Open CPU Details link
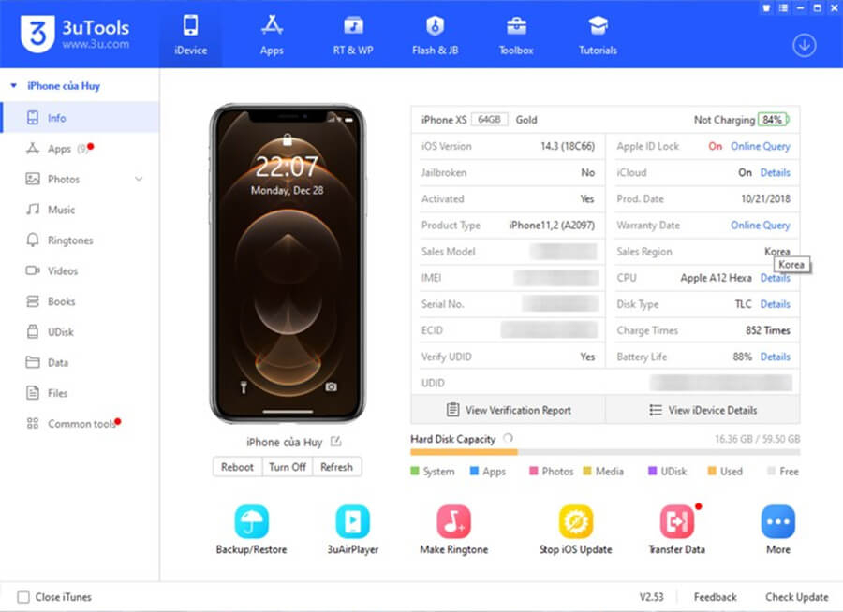843x612 pixels. 775,278
